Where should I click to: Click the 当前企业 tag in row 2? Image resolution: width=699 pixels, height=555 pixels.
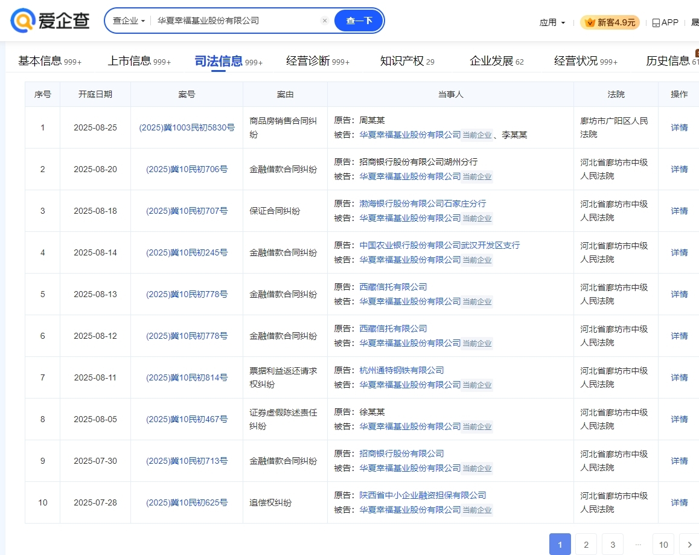click(477, 177)
